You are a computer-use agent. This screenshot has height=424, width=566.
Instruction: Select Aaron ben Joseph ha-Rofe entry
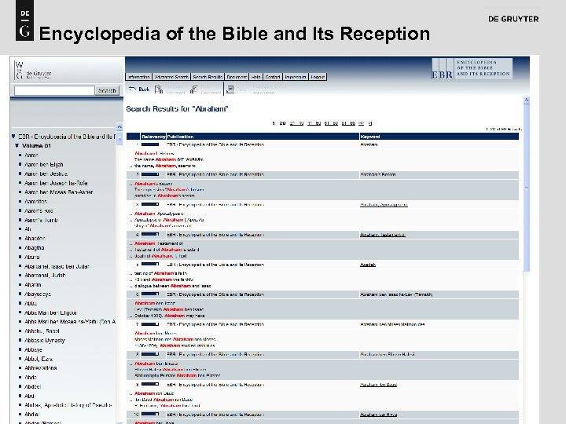pos(56,183)
